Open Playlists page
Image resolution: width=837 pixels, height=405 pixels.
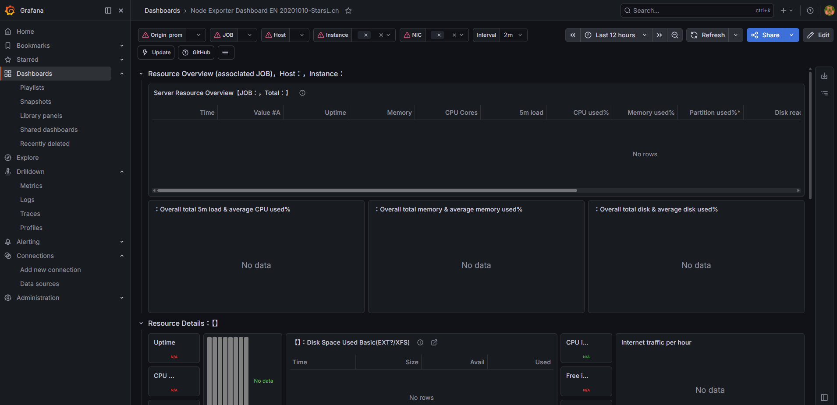click(x=32, y=88)
